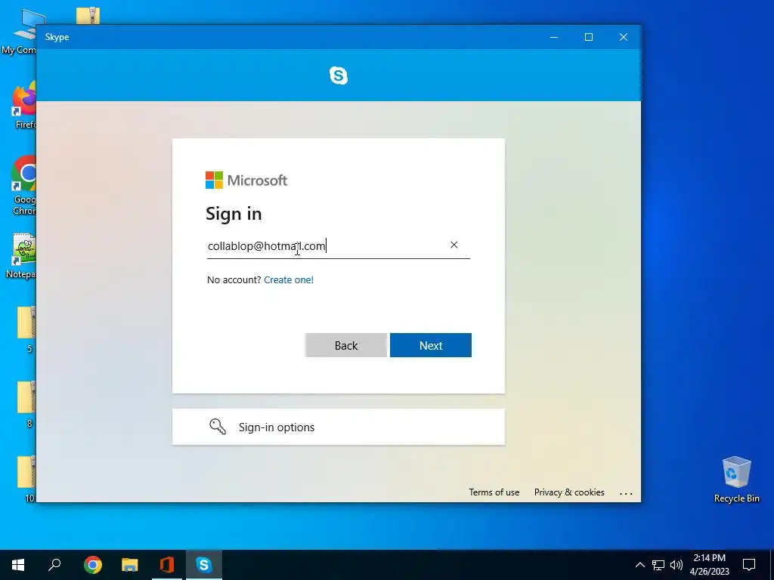Screen dimensions: 774x580
Task: Open the notification center icon
Action: click(749, 565)
